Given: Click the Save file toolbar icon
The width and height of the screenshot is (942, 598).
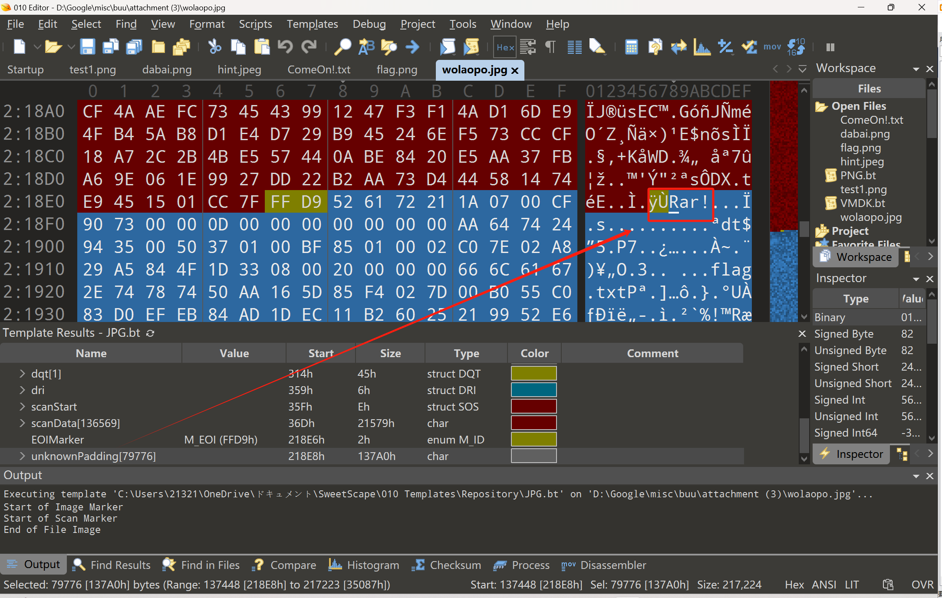Looking at the screenshot, I should (x=87, y=46).
